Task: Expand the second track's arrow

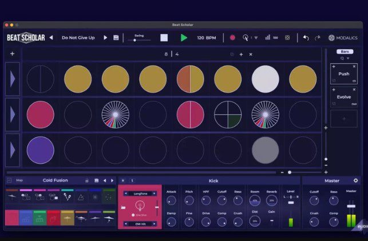Action: tap(13, 114)
